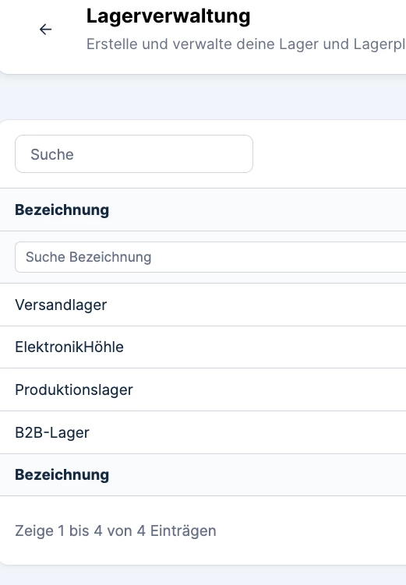Click the Lagerverwaltung page heading
The width and height of the screenshot is (406, 585).
[168, 16]
